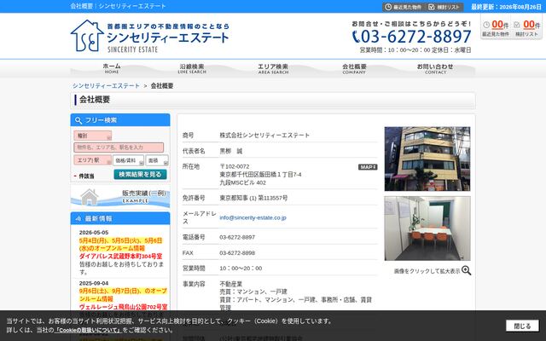Click the 00件 最近見た物件 counter

pyautogui.click(x=496, y=28)
